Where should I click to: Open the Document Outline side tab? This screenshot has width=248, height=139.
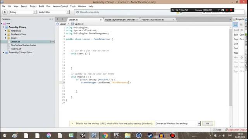(x=246, y=60)
